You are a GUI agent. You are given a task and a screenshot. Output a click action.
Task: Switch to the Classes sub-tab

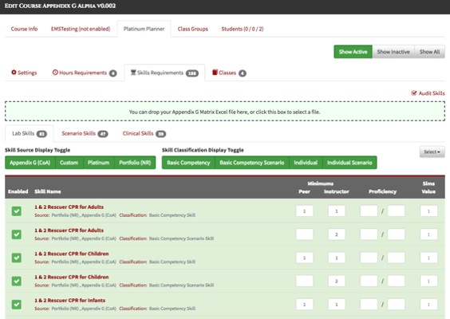229,73
